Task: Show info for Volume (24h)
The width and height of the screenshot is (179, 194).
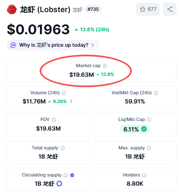Action: pyautogui.click(x=64, y=93)
